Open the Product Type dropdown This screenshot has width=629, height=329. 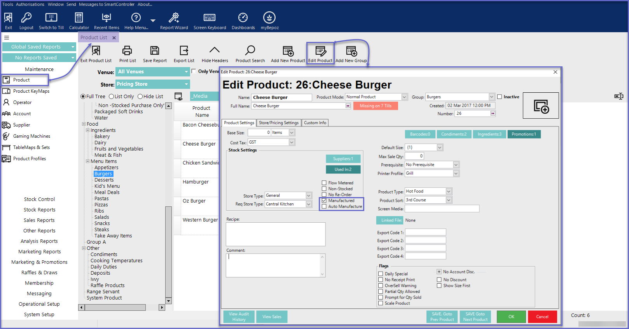click(x=449, y=191)
